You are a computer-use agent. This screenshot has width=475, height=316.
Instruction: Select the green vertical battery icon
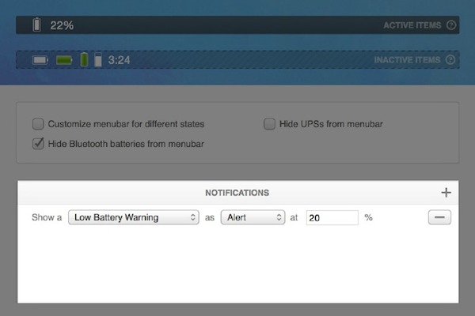click(x=84, y=59)
